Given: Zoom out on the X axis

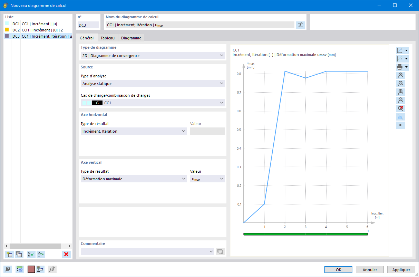Looking at the screenshot, I should tap(400, 84).
